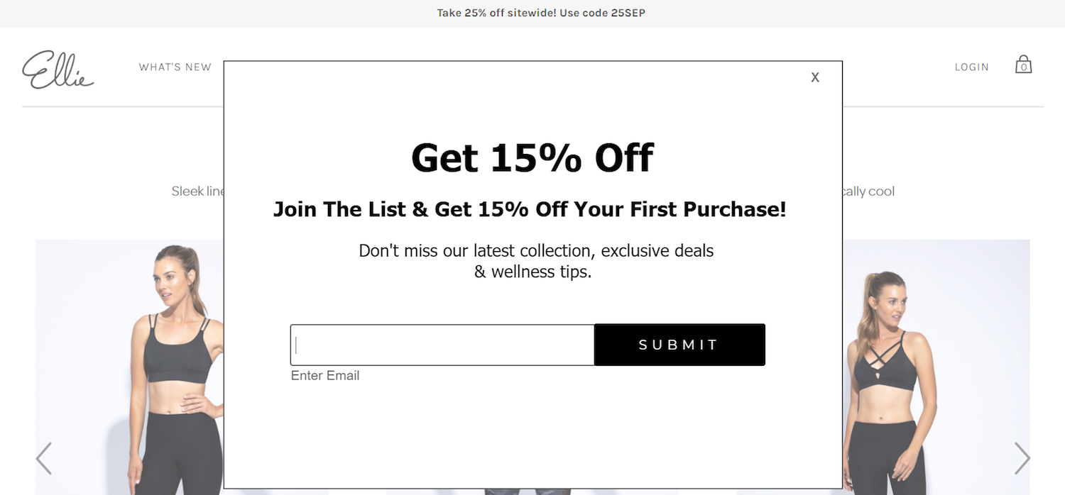This screenshot has height=495, width=1065.
Task: Click the "cally cool" tagline text
Action: tap(868, 191)
